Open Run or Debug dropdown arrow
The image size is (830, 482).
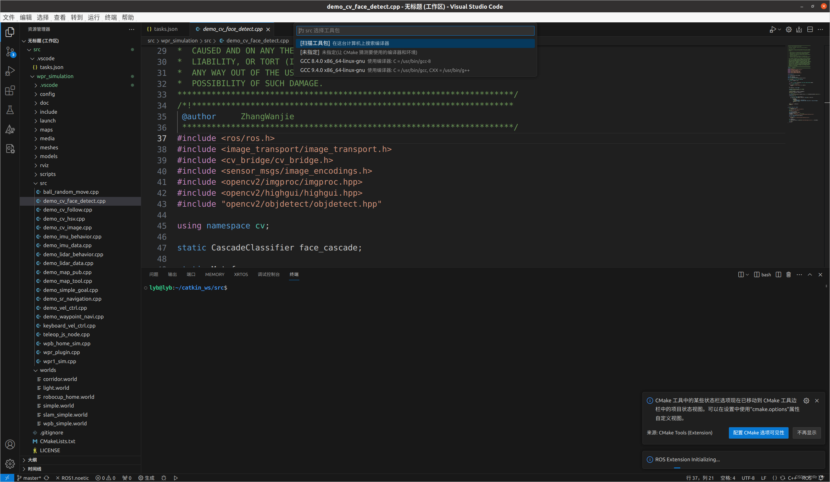pyautogui.click(x=779, y=29)
